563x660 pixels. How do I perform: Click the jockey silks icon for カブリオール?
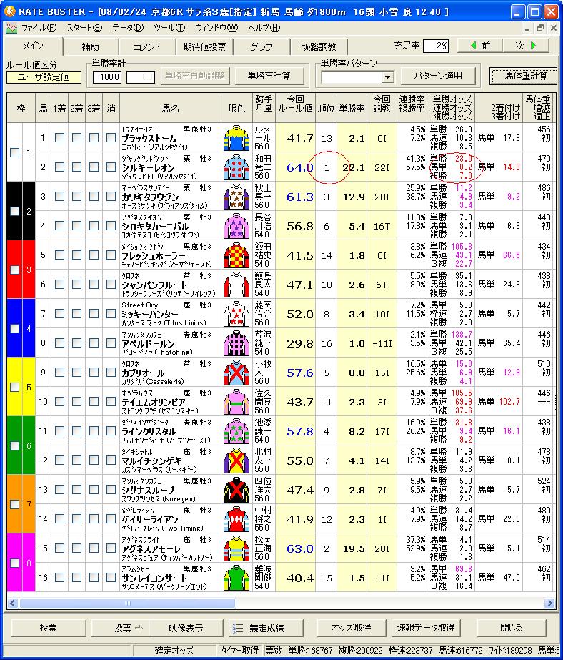(x=236, y=373)
